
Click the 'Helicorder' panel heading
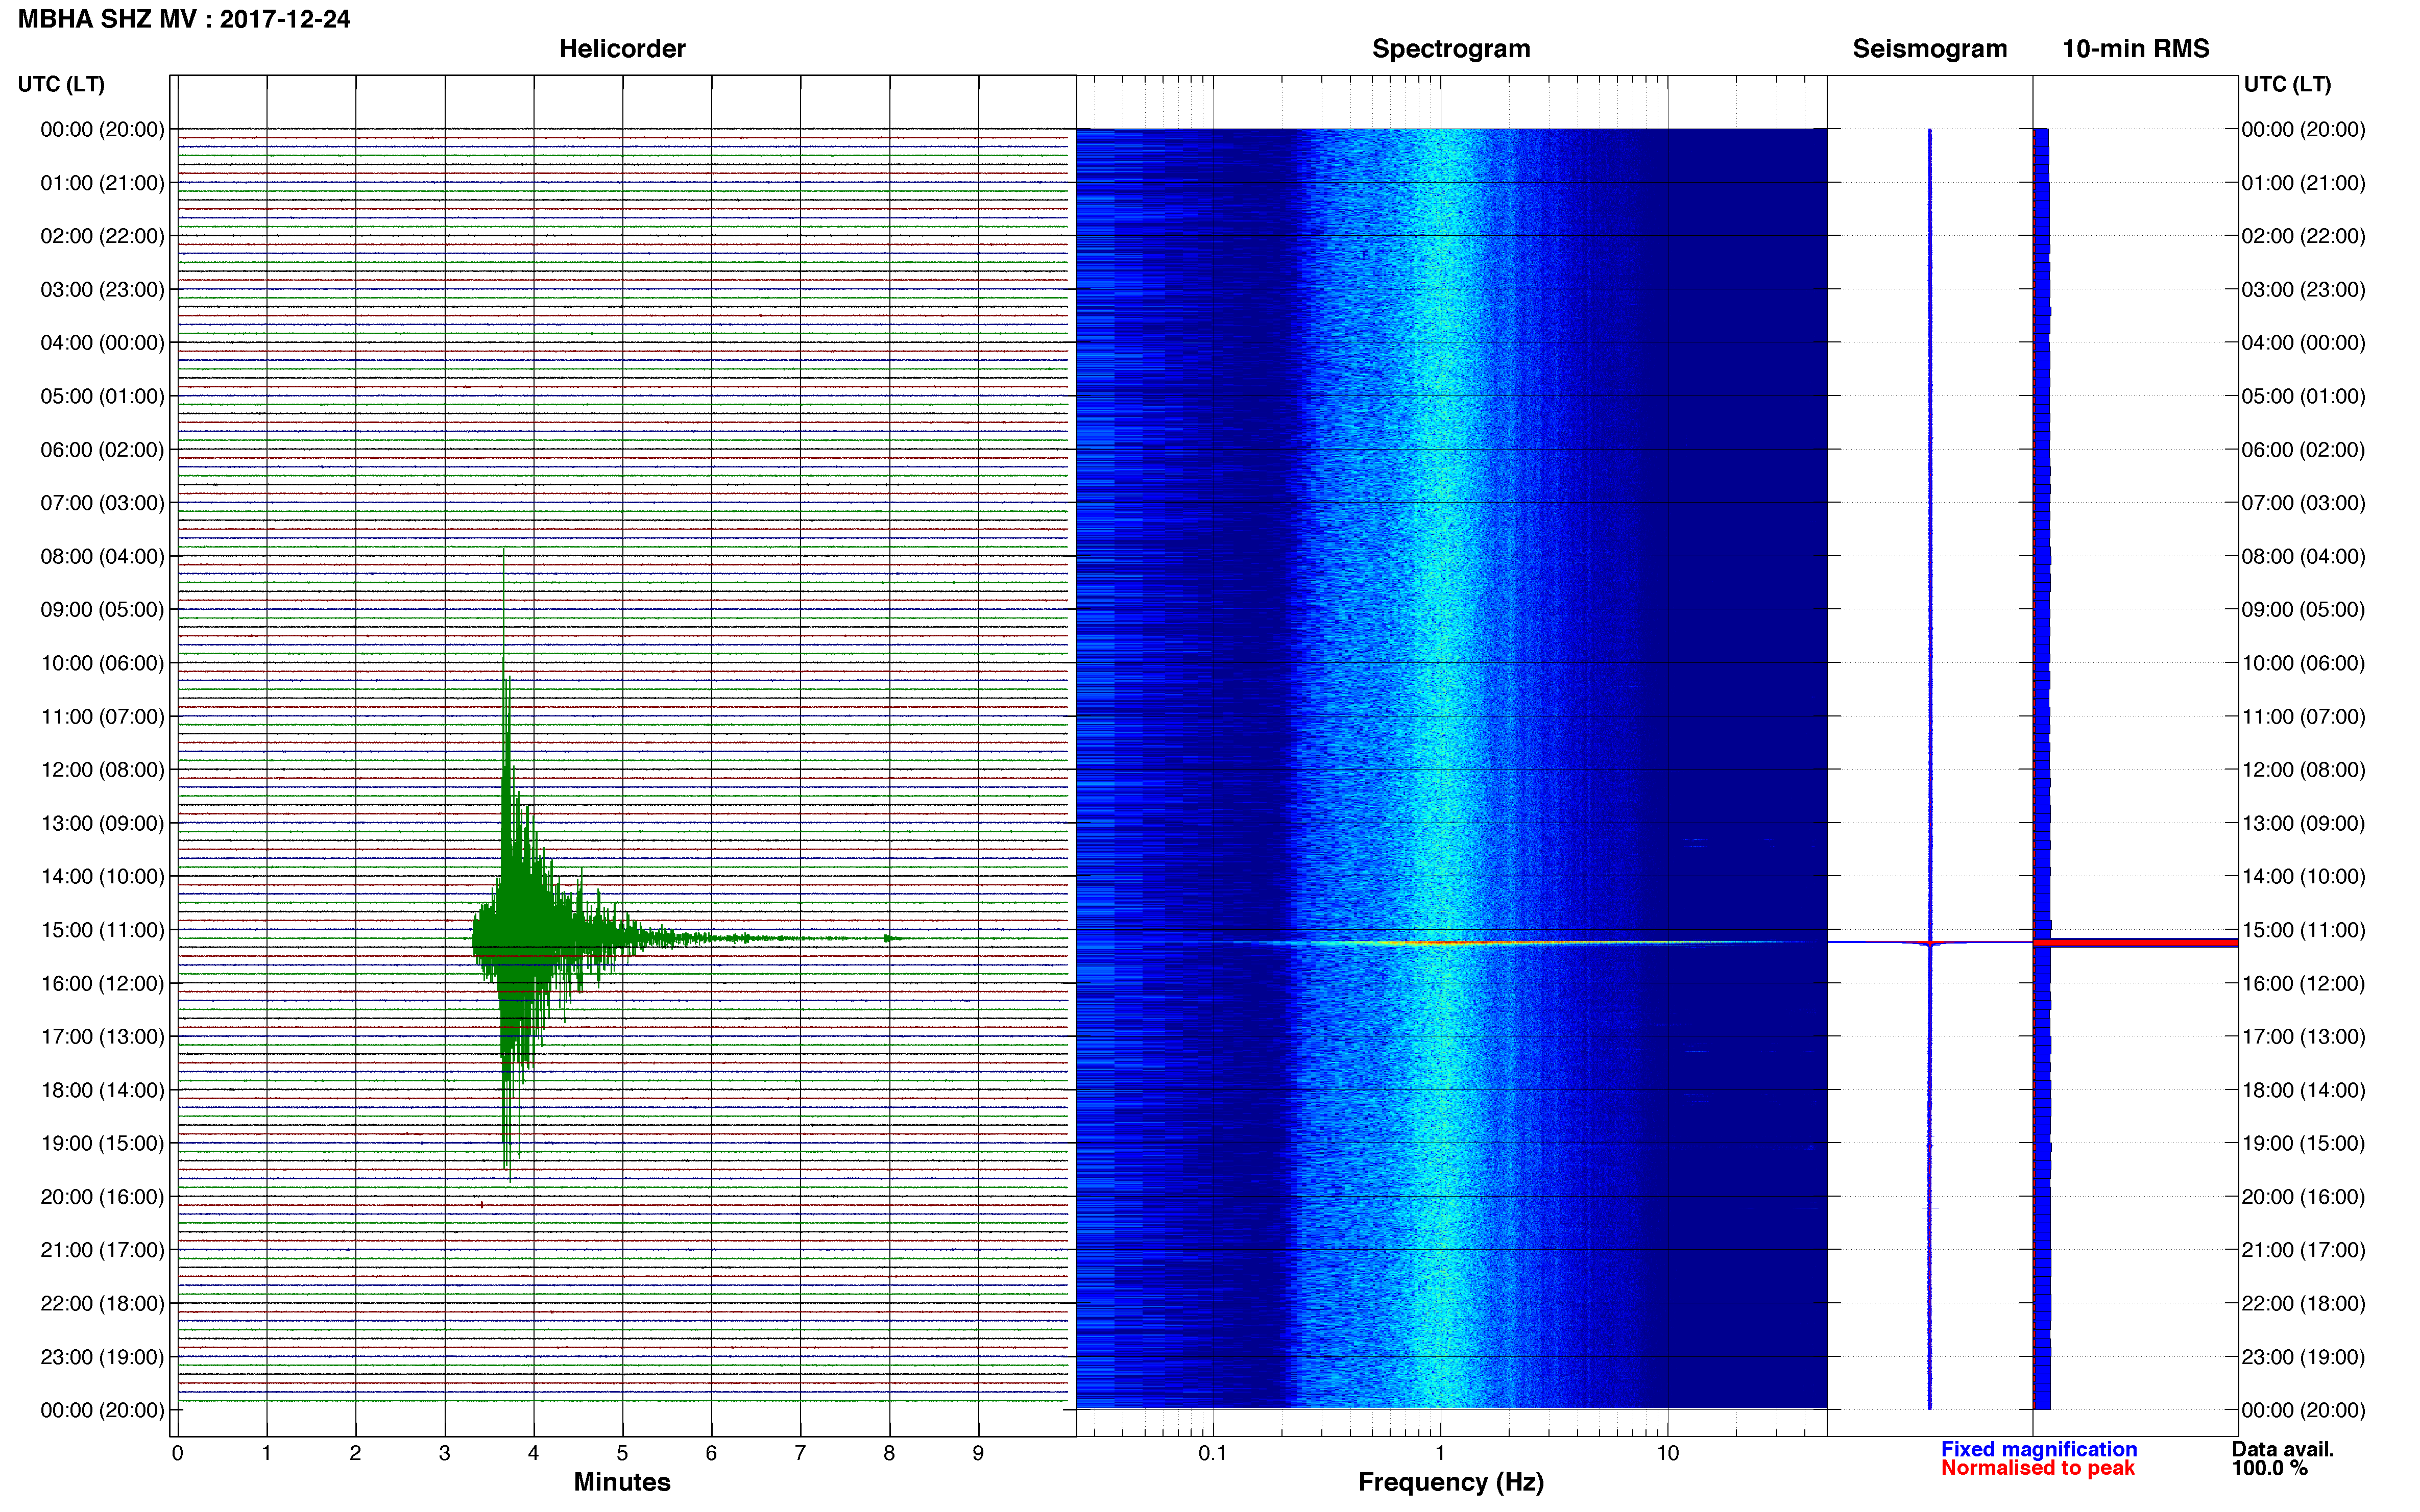[x=622, y=49]
